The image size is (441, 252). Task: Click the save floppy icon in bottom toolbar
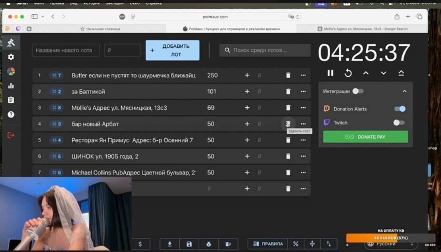click(x=189, y=244)
